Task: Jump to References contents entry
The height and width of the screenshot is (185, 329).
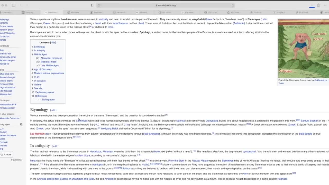Action: coord(41,96)
